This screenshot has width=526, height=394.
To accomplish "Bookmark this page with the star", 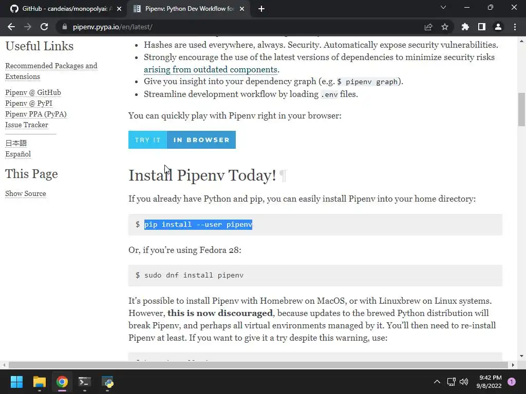I will [x=445, y=27].
